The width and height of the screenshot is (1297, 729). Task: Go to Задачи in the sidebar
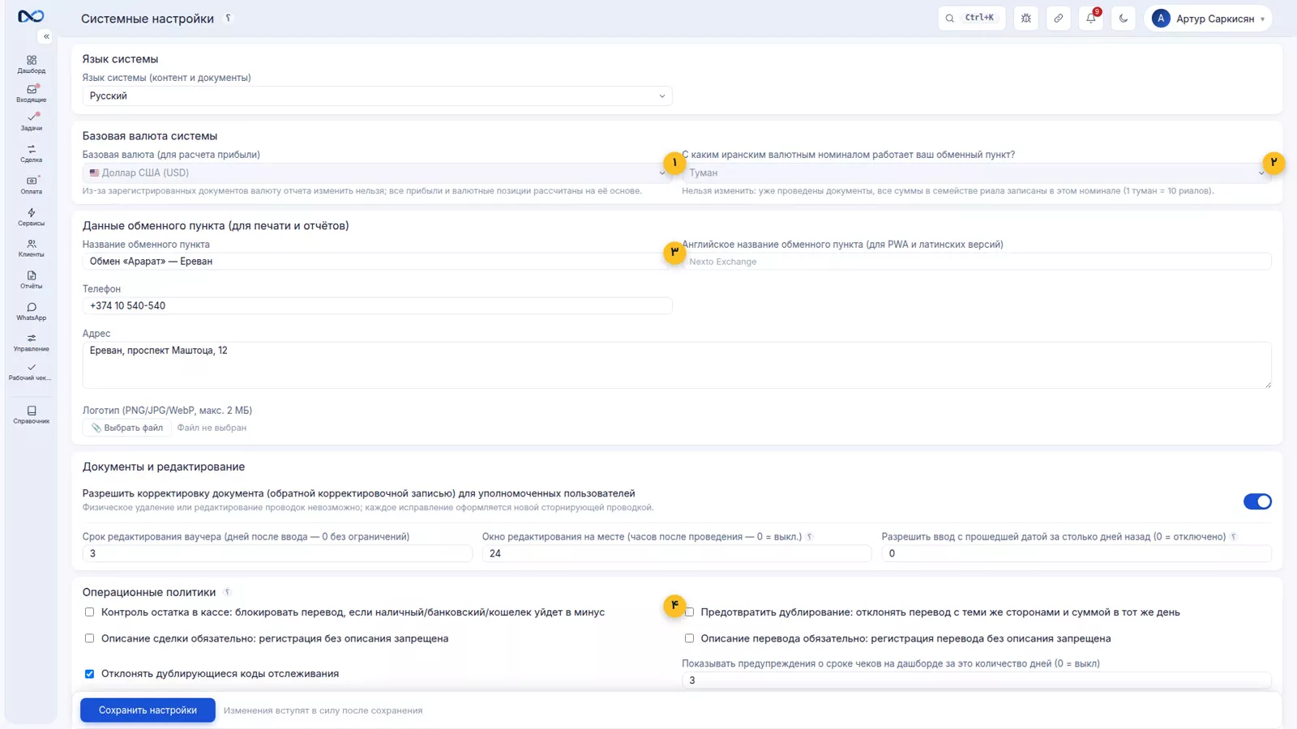(31, 122)
